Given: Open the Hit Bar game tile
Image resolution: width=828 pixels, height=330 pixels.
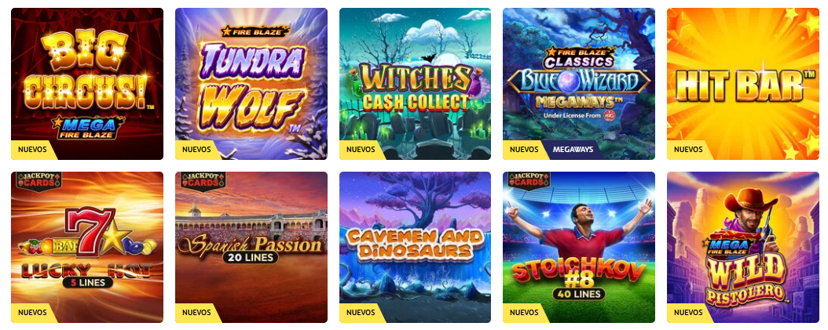Looking at the screenshot, I should pyautogui.click(x=743, y=84).
